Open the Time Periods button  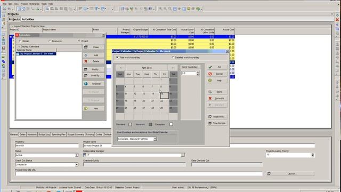pos(217,123)
